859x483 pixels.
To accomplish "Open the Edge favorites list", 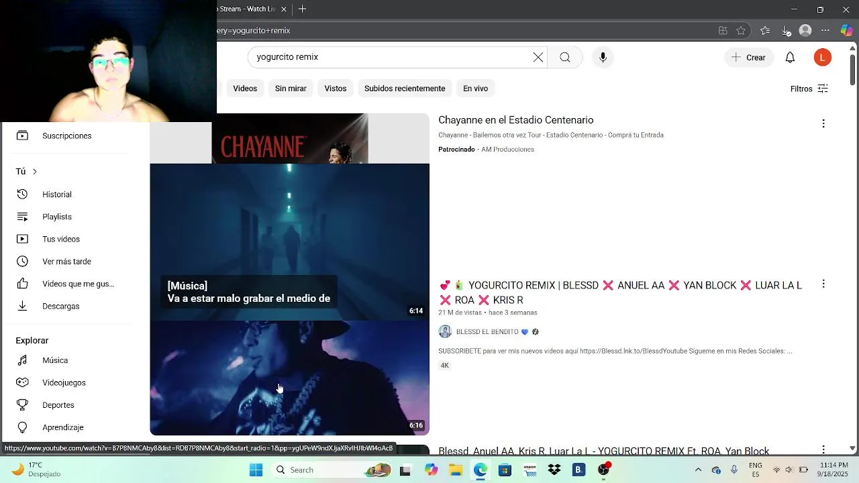I will (x=765, y=31).
